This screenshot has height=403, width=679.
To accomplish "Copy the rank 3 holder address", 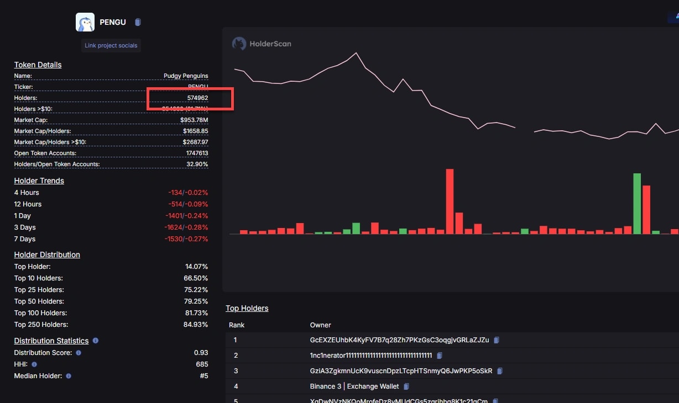I will tap(499, 371).
